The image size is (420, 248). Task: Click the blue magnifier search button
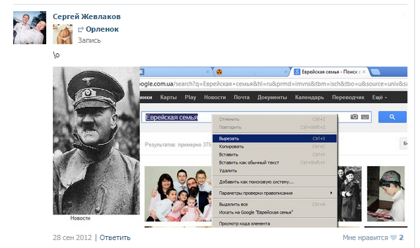392,117
